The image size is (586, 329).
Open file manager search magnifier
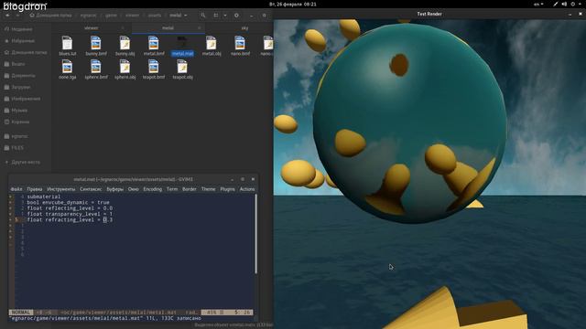(x=203, y=16)
